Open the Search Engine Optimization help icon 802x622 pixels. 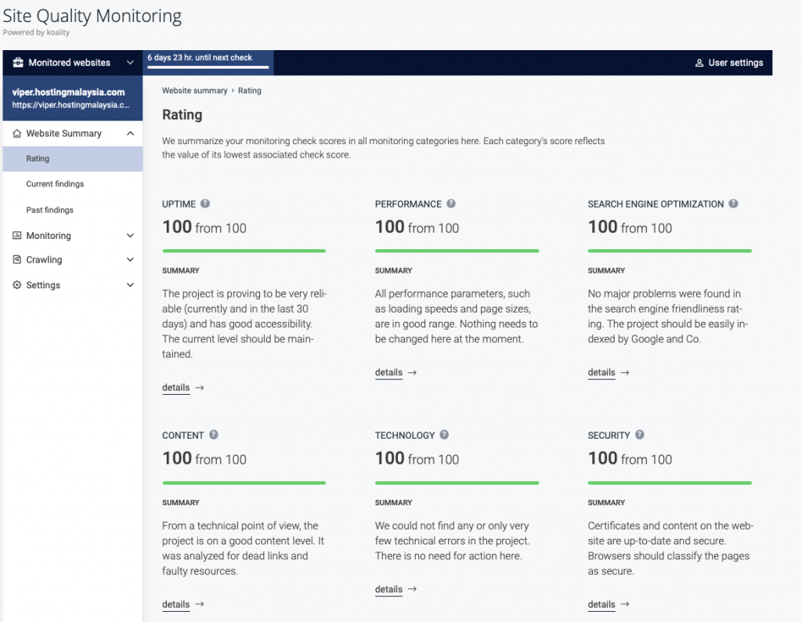[x=733, y=204]
